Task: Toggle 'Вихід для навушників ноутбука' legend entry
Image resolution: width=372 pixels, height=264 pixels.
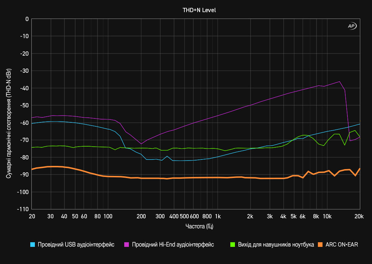Action: pyautogui.click(x=276, y=245)
